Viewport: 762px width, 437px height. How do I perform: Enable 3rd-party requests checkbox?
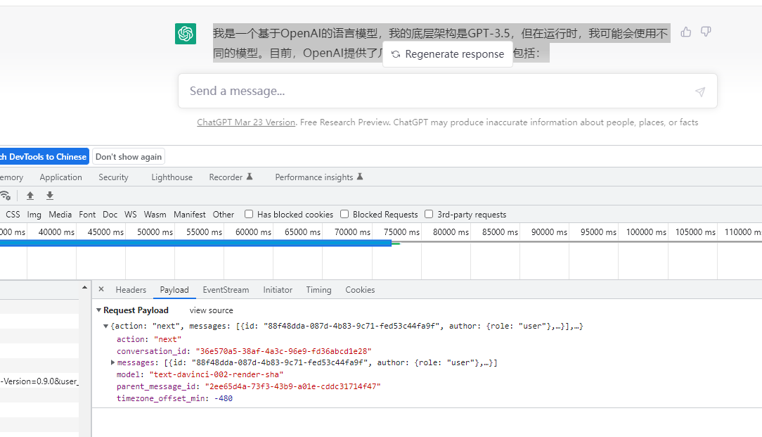click(429, 214)
